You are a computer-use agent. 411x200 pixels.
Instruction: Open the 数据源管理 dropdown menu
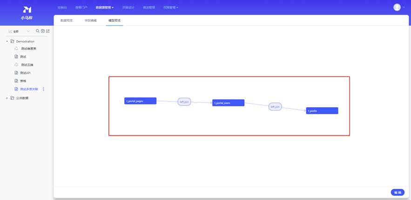(104, 7)
